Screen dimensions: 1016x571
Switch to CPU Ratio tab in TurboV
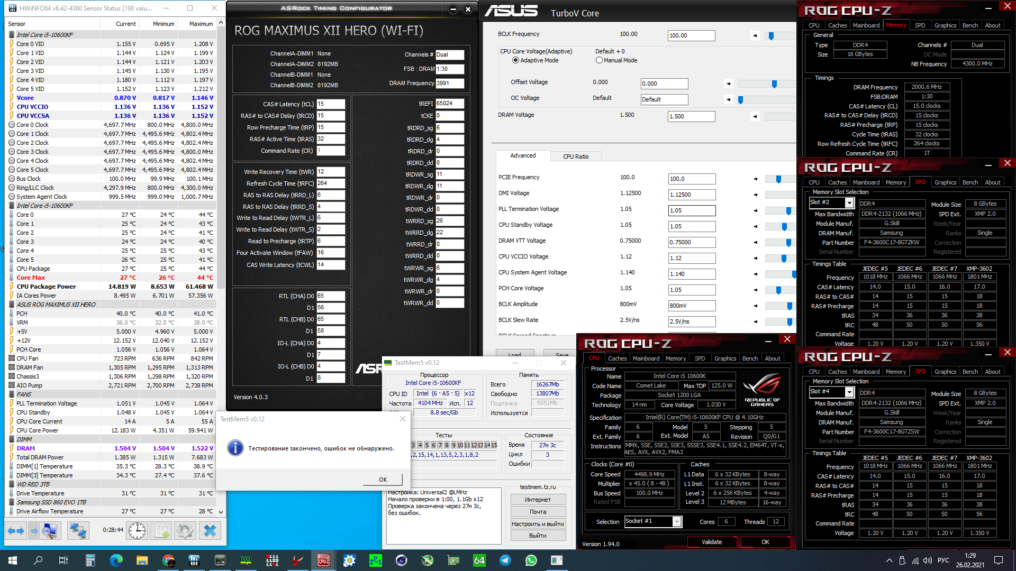[x=576, y=156]
